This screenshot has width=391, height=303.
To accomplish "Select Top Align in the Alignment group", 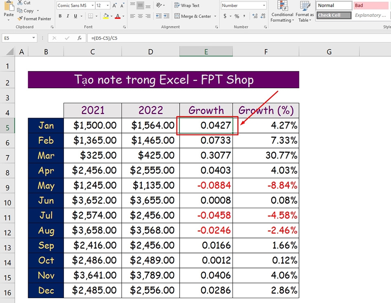I will click(x=133, y=5).
